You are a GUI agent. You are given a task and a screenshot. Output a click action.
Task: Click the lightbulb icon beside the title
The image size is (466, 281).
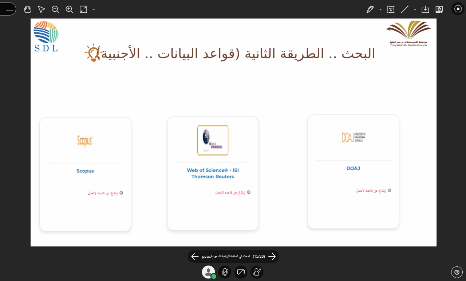click(93, 53)
